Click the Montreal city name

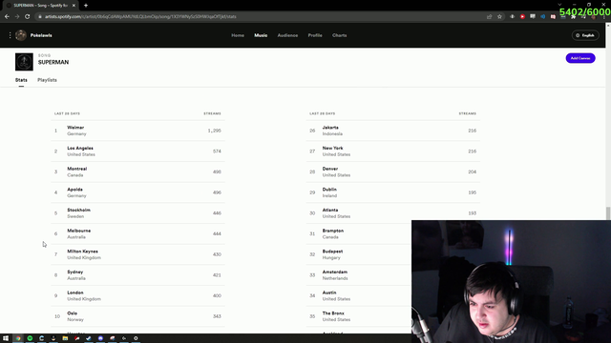click(x=77, y=169)
